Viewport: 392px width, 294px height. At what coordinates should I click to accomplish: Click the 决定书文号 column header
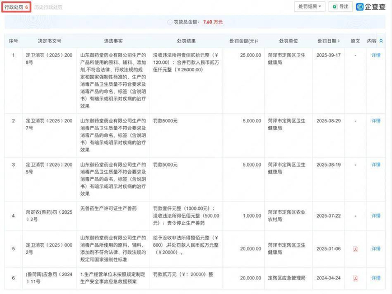[x=49, y=41]
